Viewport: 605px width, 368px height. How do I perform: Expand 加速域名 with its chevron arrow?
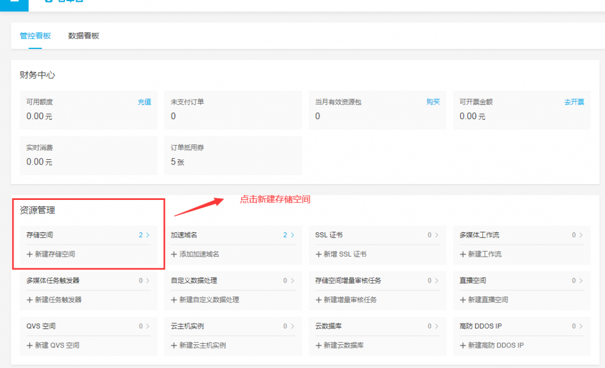coord(292,235)
